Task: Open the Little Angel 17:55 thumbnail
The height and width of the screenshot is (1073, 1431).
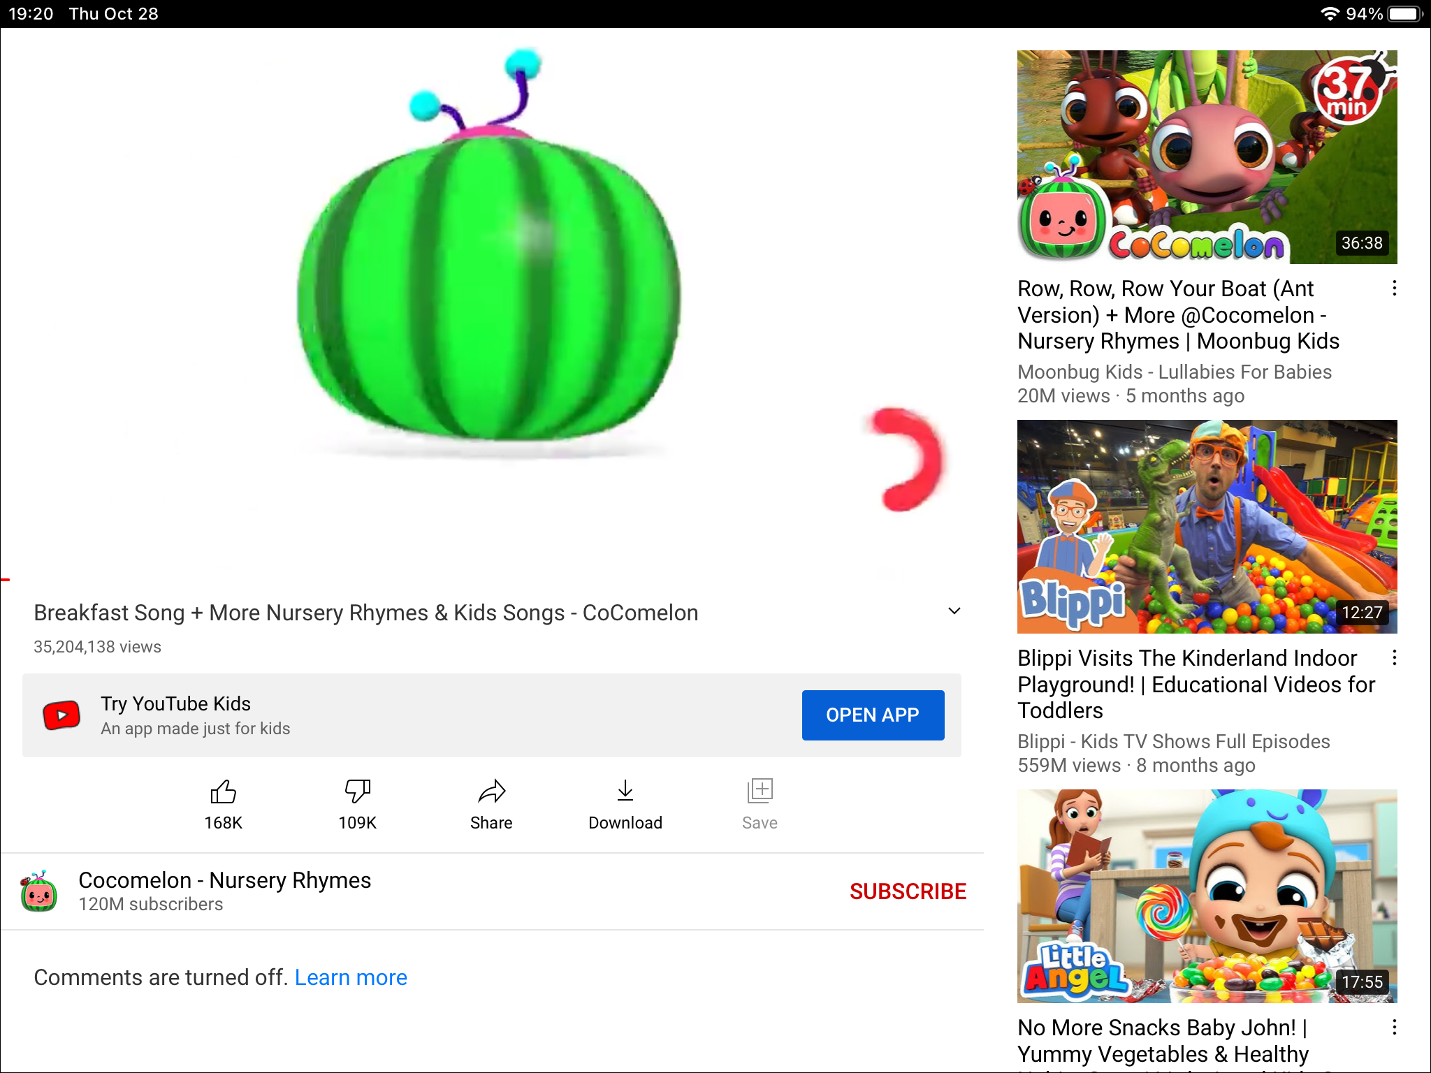Action: (x=1207, y=896)
